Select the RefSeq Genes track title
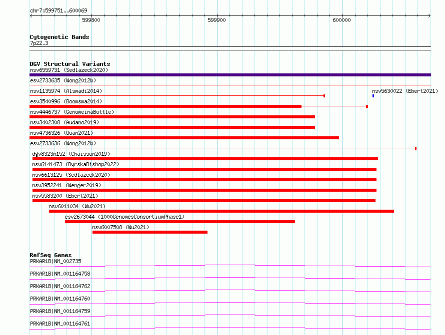The image size is (445, 335). point(50,255)
